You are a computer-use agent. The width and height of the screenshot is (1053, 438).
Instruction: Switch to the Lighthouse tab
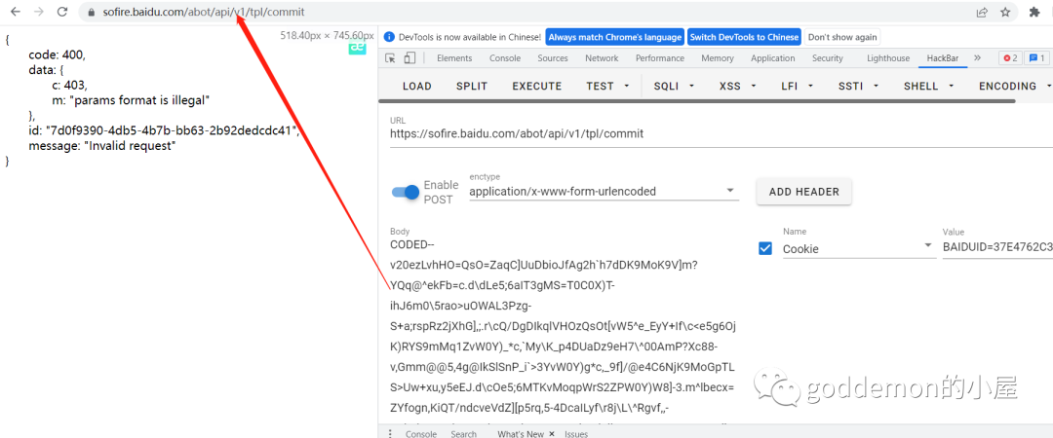(x=888, y=58)
